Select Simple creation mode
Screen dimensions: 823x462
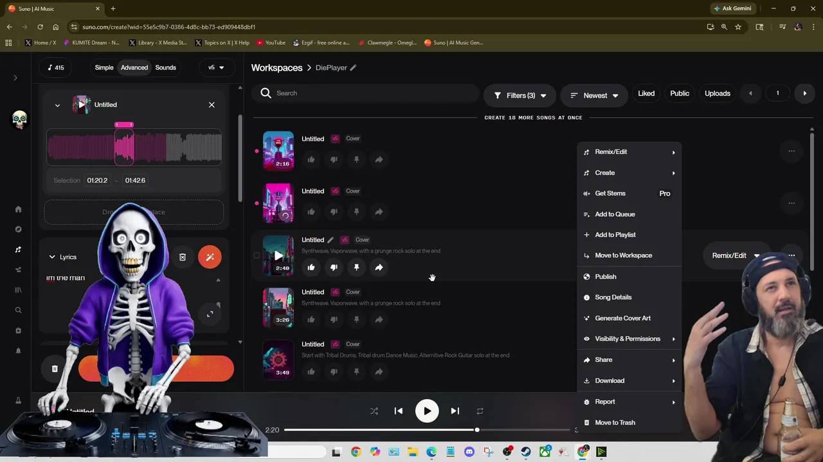click(104, 67)
